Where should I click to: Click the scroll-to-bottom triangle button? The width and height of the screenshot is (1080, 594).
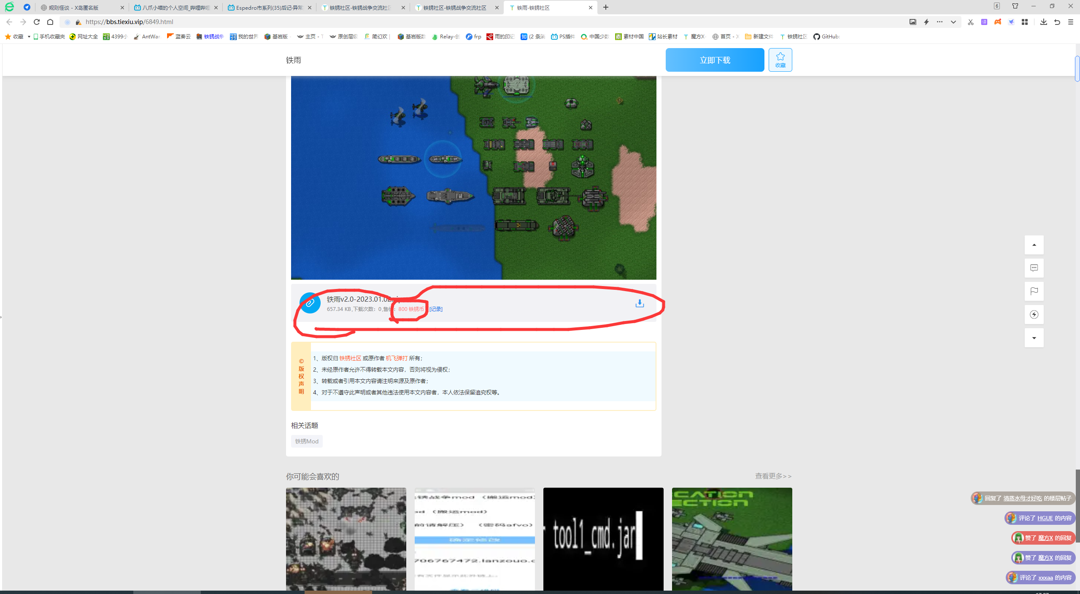[1034, 337]
